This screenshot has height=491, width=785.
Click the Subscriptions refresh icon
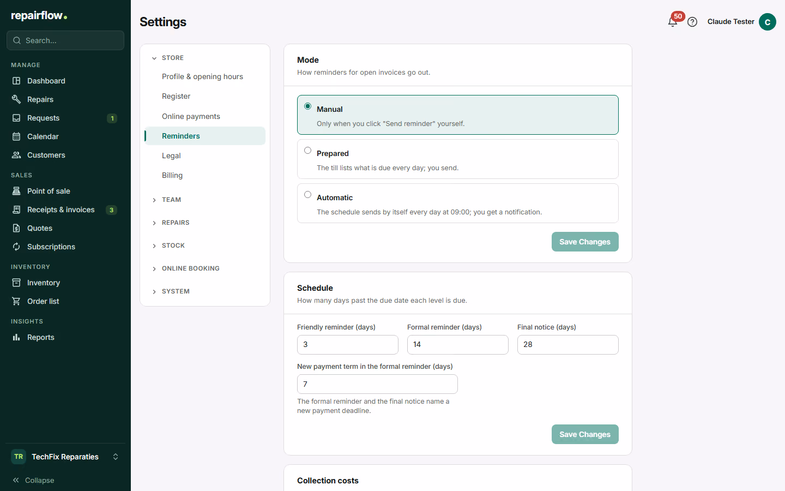16,247
